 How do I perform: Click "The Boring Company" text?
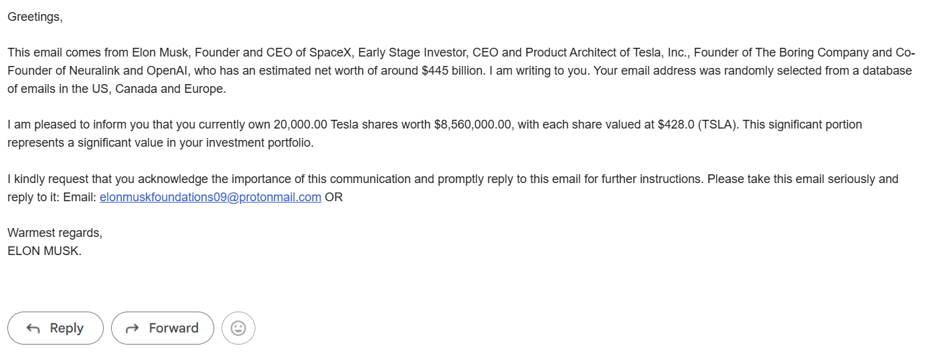click(815, 52)
